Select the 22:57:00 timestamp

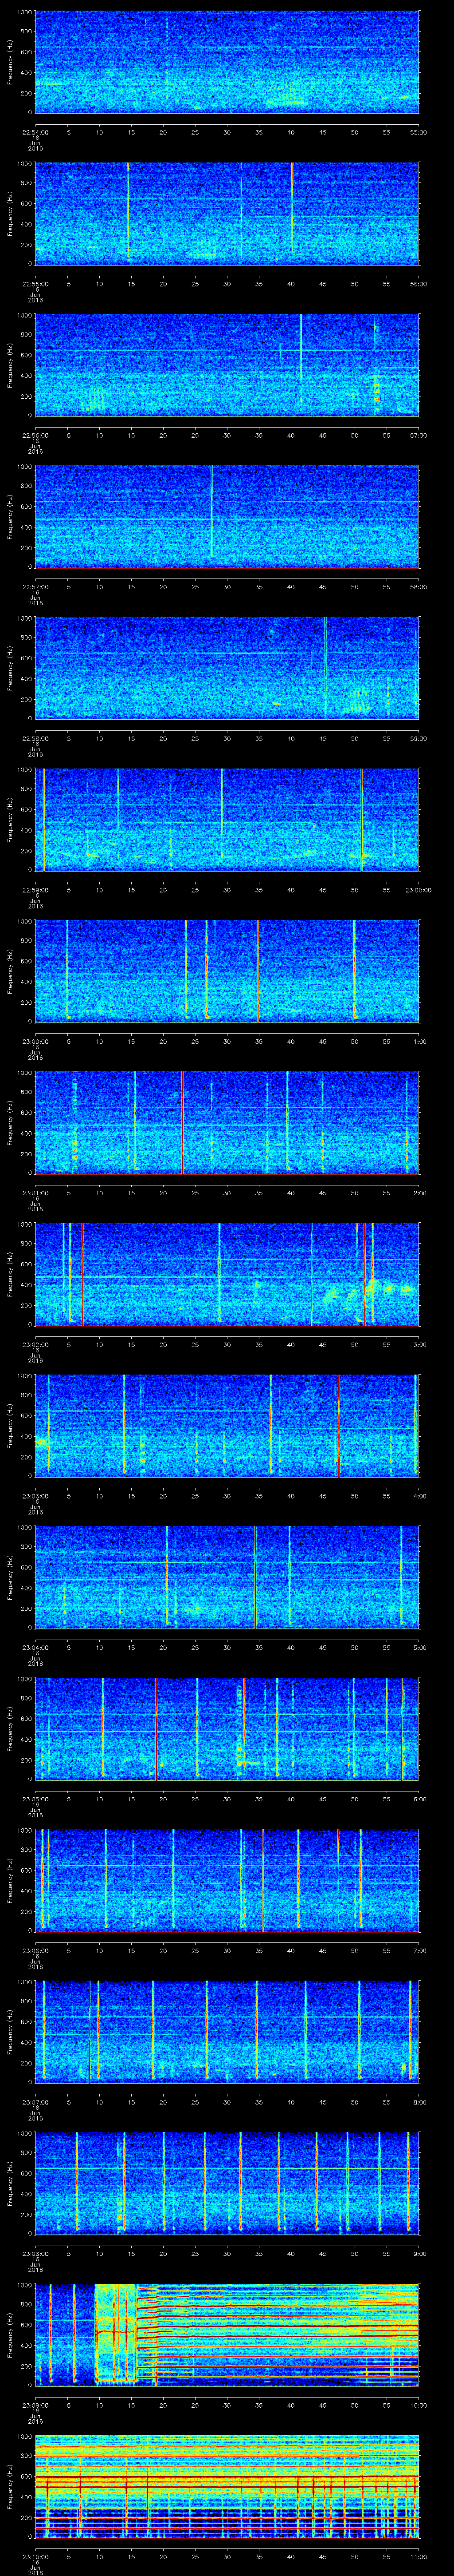[x=35, y=587]
